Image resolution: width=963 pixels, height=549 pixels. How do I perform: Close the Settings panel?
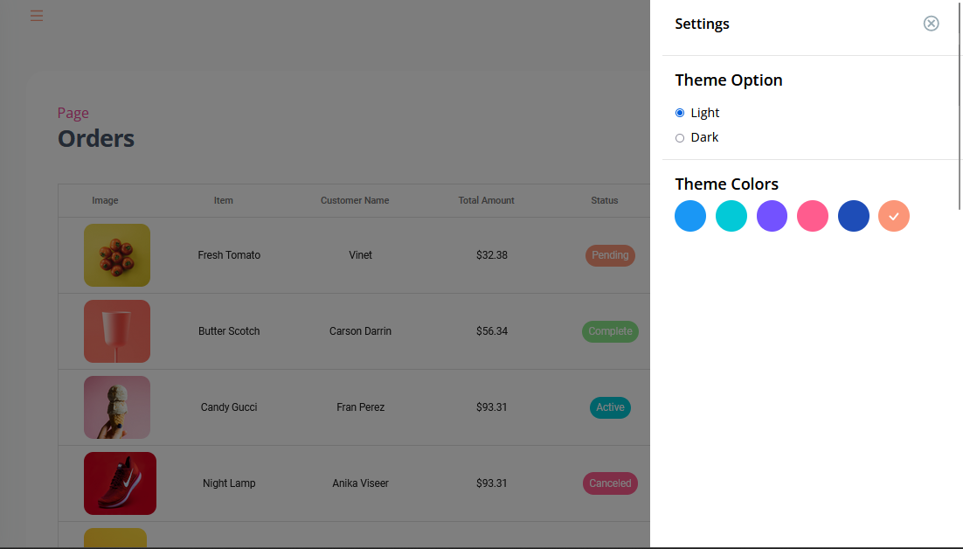point(931,24)
